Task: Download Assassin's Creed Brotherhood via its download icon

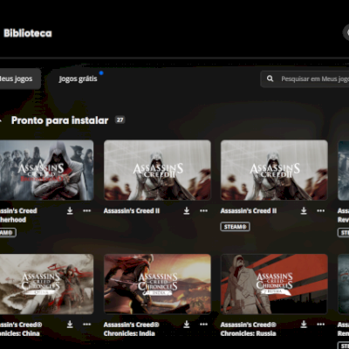Action: tap(70, 210)
